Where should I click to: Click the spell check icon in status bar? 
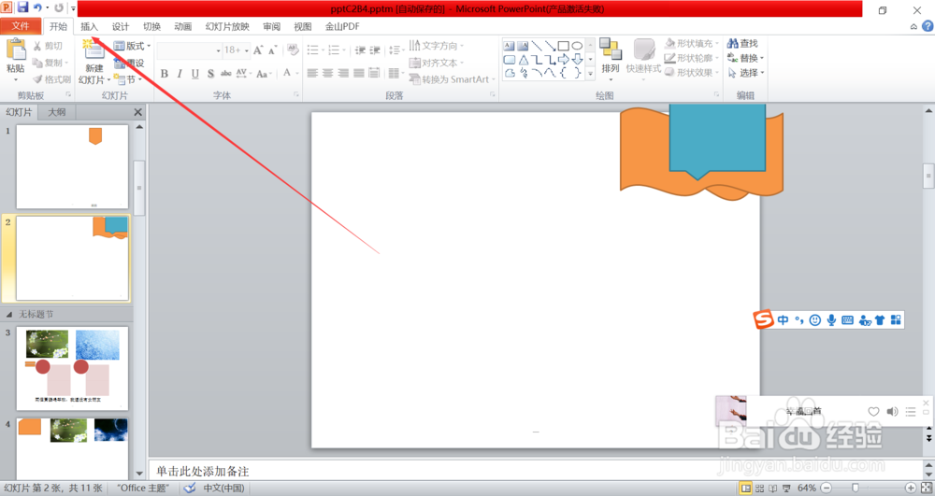[190, 489]
